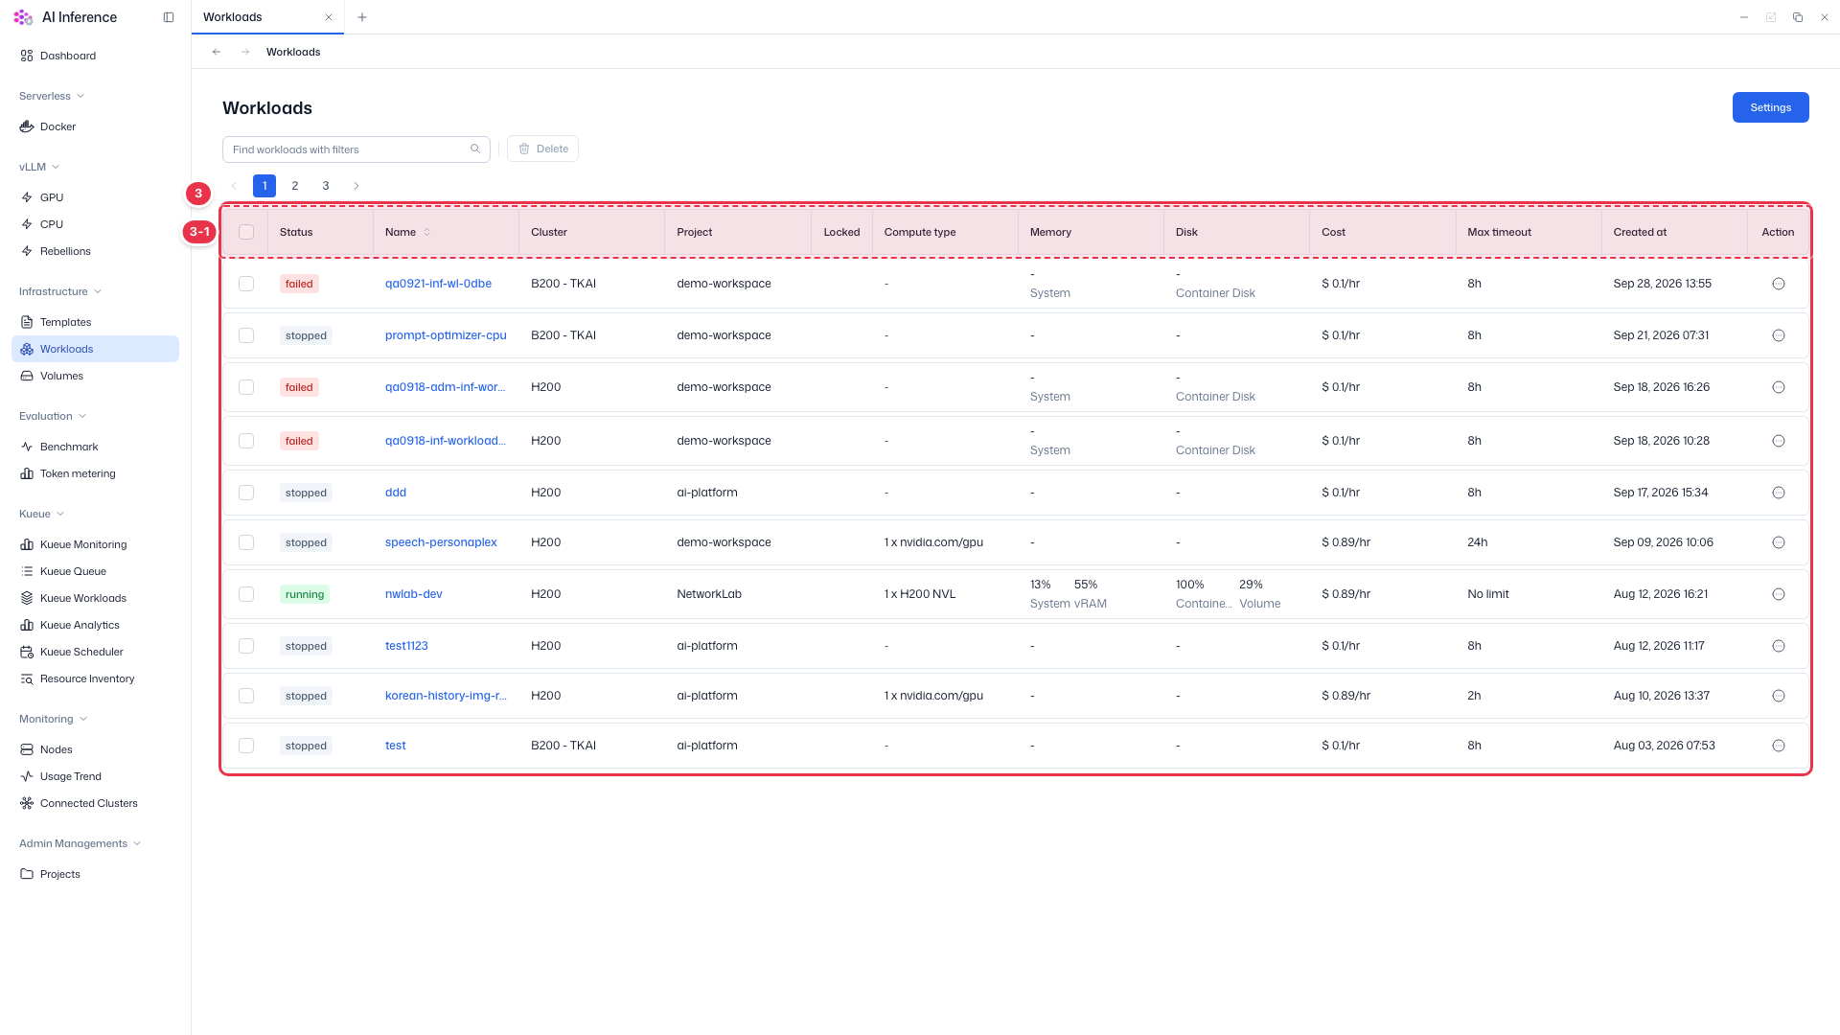Check the prompt-optimizer-cpu row checkbox
Viewport: 1840px width, 1035px height.
point(246,335)
